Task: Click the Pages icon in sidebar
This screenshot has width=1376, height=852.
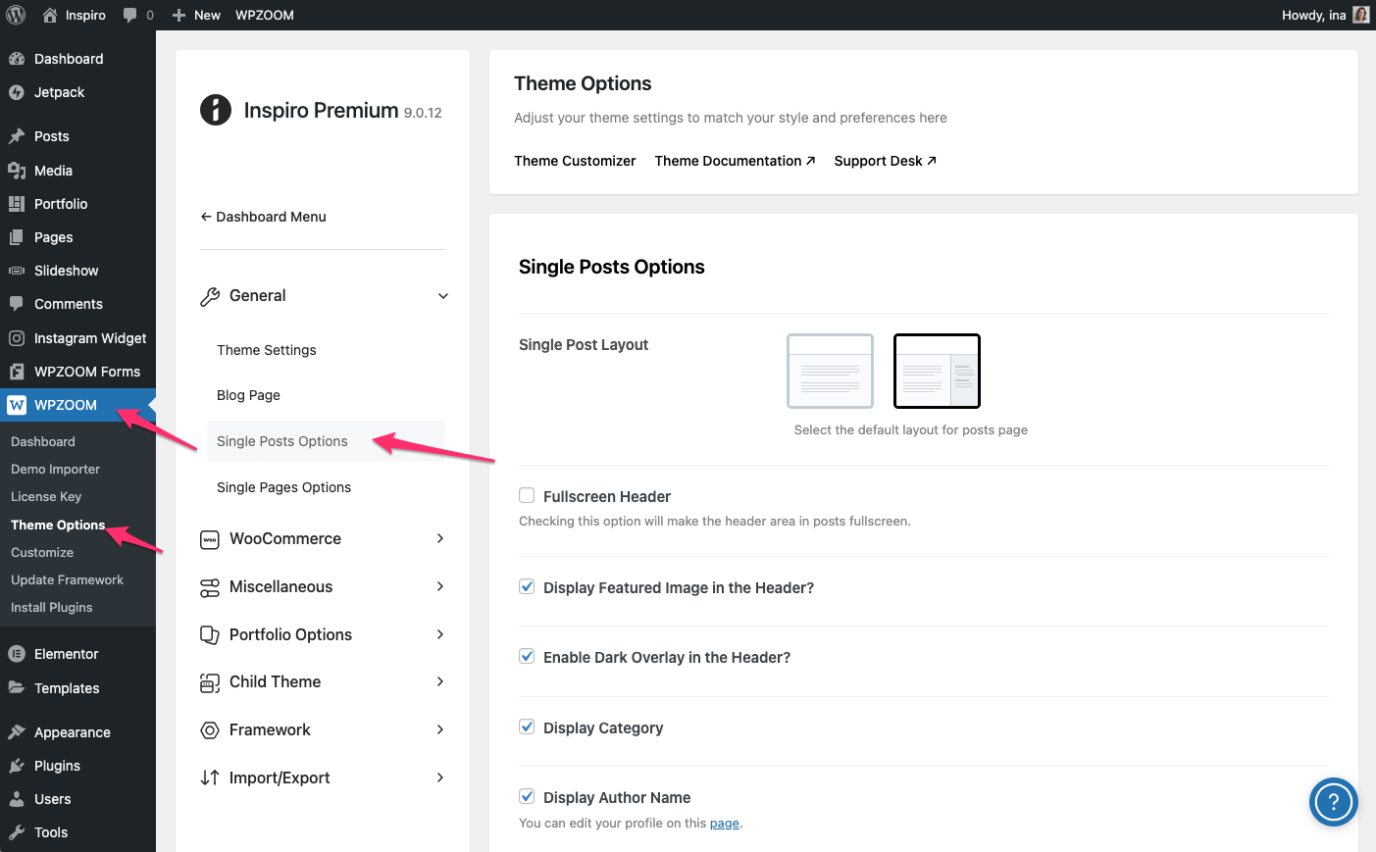Action: pos(17,237)
